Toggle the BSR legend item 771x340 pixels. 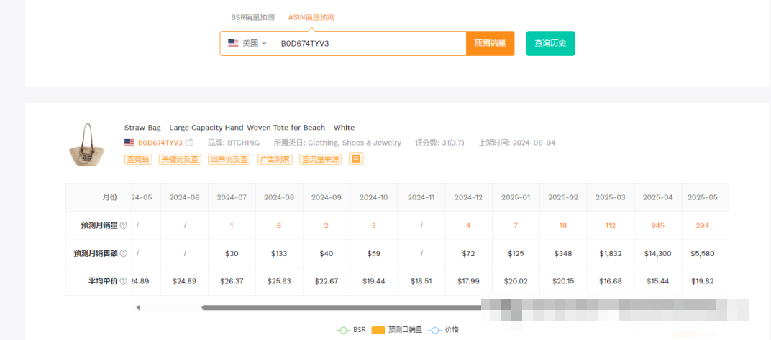click(350, 330)
